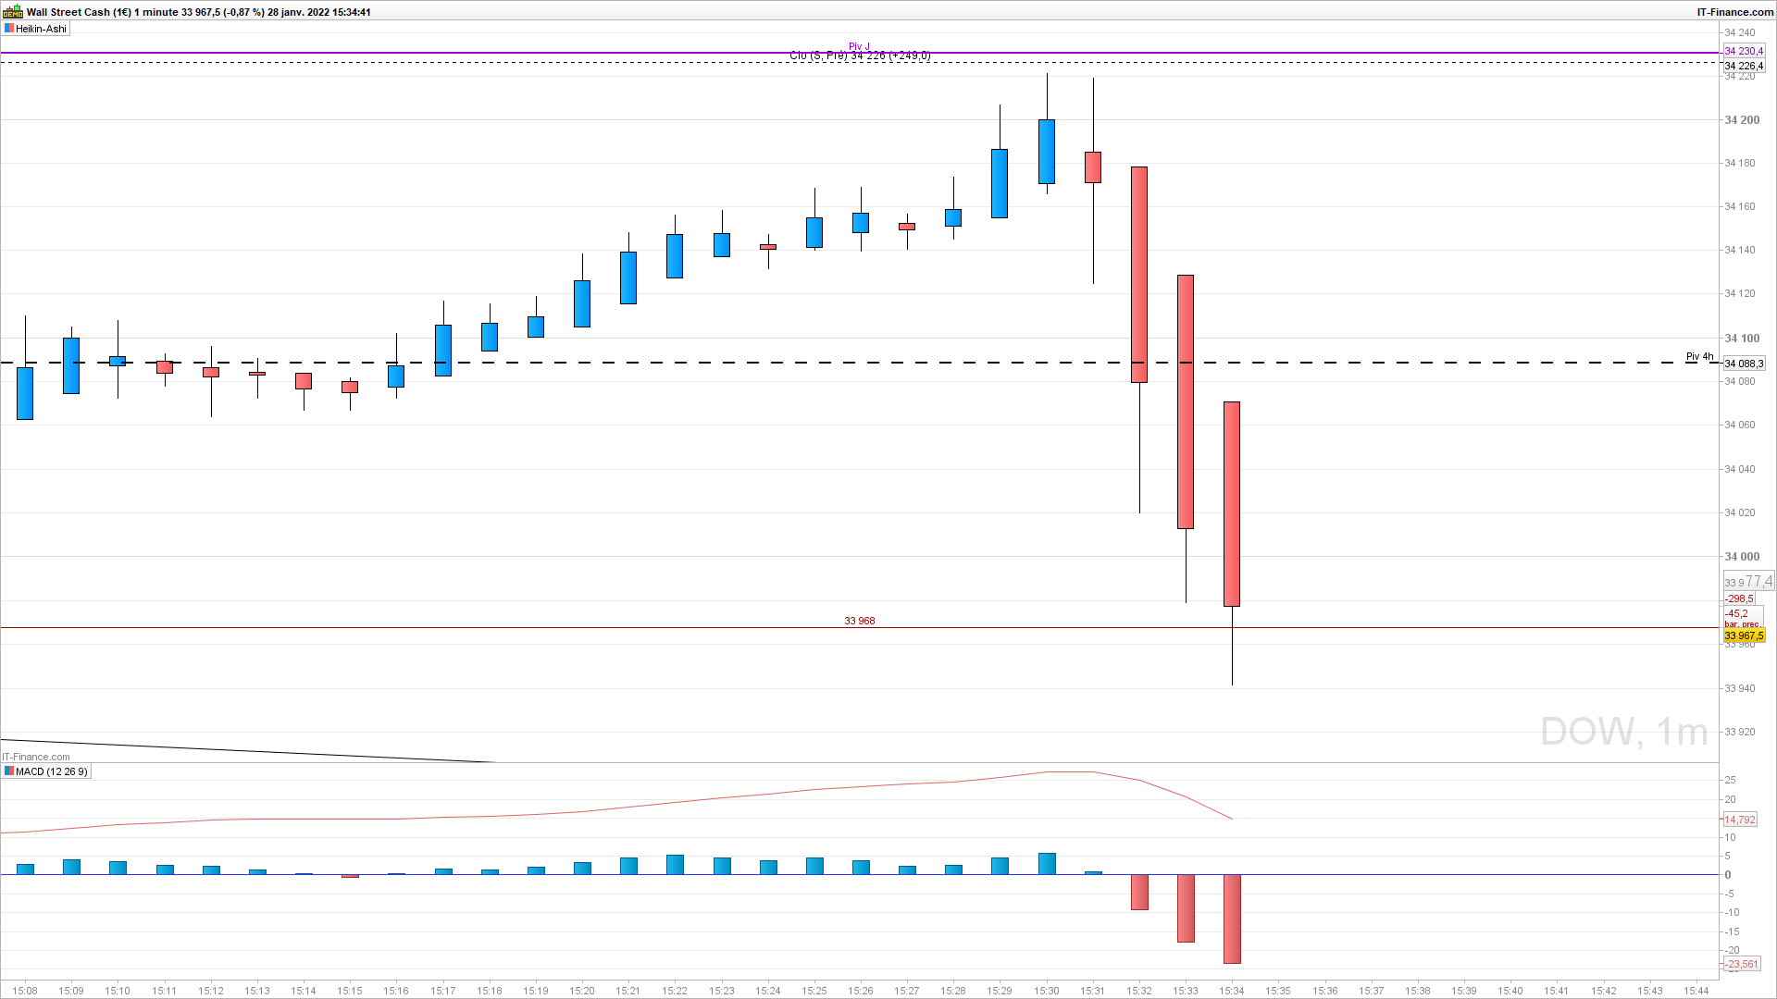Select the purple Piv J pivot line label
Viewport: 1777px width, 999px height.
[859, 46]
